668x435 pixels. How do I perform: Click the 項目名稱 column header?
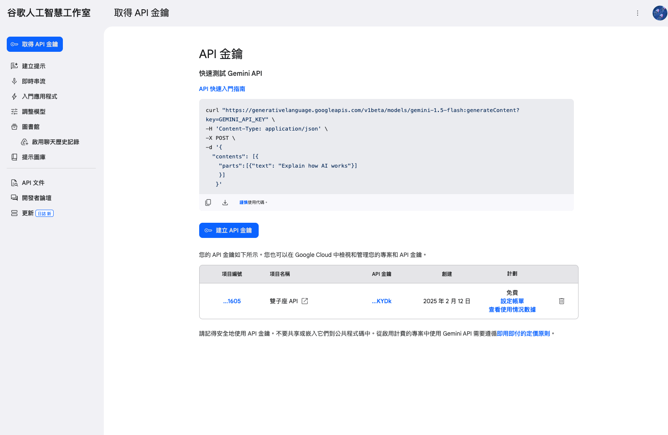click(x=280, y=274)
